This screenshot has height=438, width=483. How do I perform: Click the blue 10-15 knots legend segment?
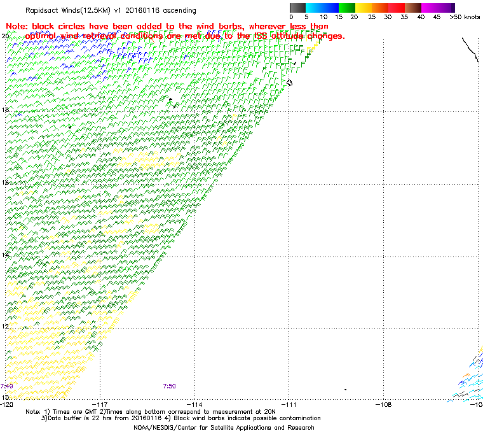(x=330, y=8)
